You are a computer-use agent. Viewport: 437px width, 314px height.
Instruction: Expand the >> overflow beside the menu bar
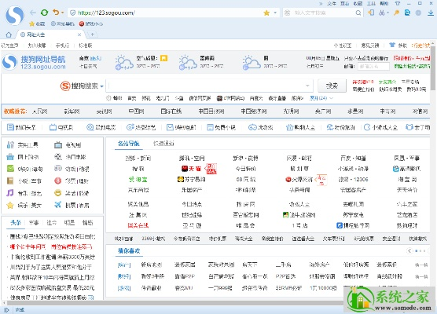click(x=321, y=4)
